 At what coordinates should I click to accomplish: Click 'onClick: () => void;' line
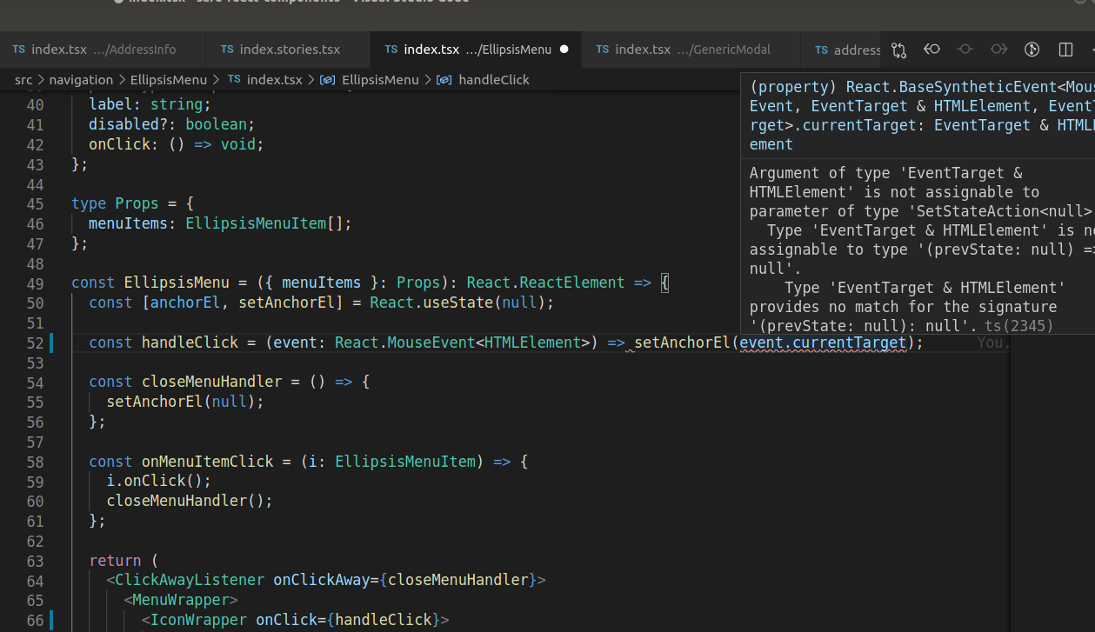[x=177, y=144]
